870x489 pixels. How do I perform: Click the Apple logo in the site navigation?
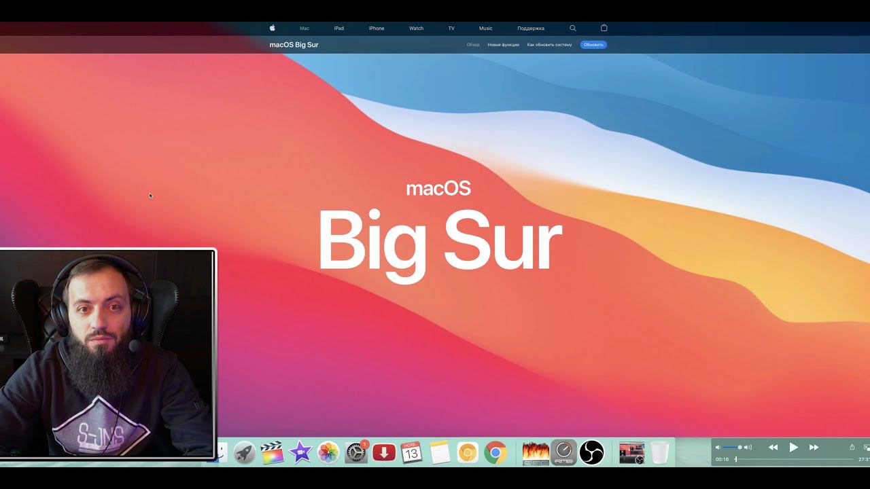tap(273, 28)
